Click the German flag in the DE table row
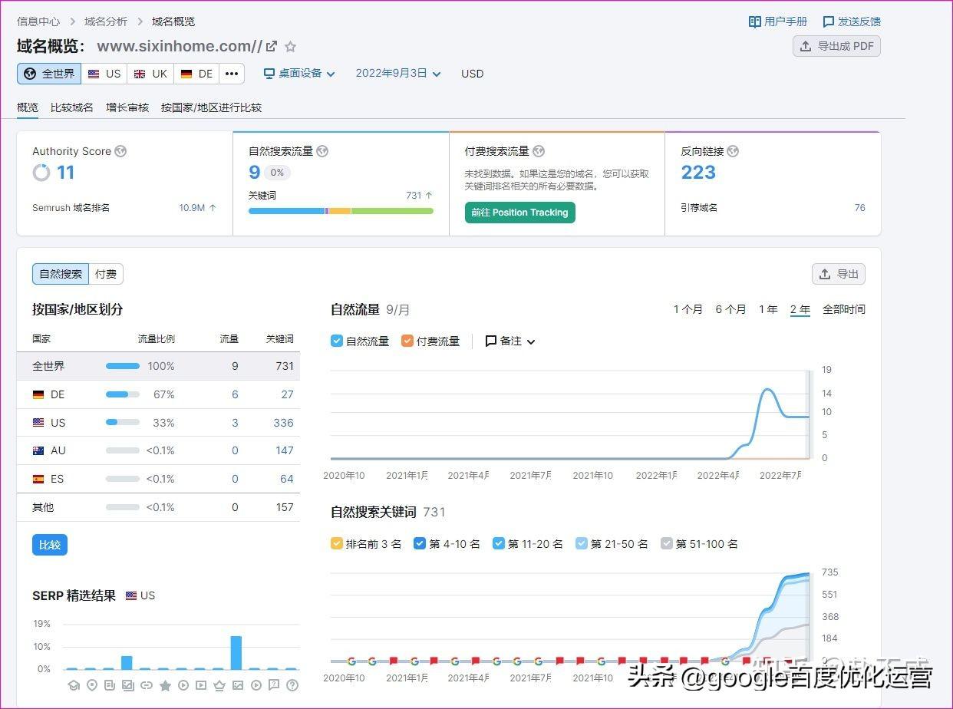Image resolution: width=953 pixels, height=709 pixels. [x=38, y=394]
